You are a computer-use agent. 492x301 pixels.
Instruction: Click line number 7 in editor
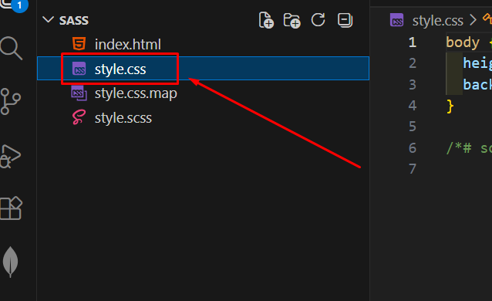click(413, 169)
